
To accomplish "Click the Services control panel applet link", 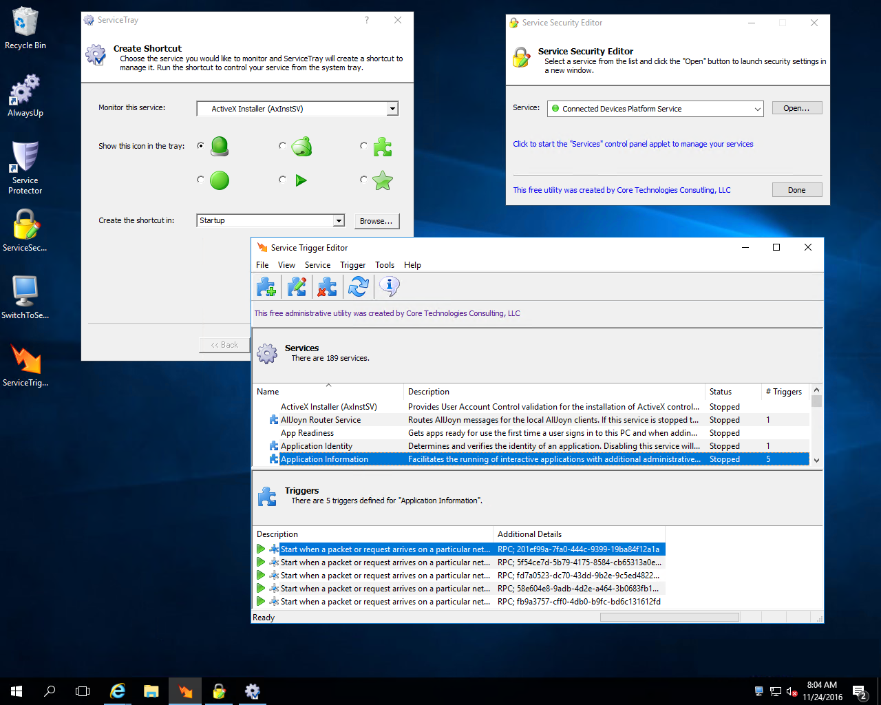I will (x=633, y=144).
